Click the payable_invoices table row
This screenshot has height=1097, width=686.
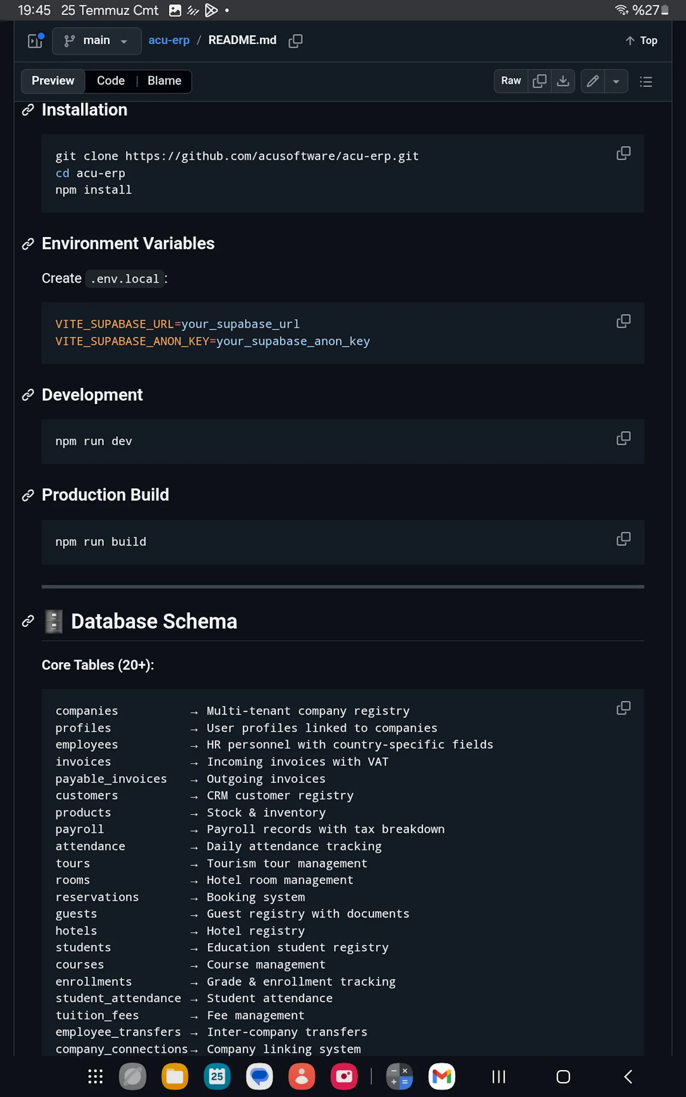[x=190, y=779]
